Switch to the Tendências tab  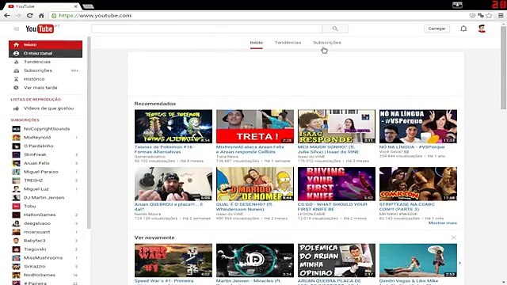pyautogui.click(x=288, y=42)
